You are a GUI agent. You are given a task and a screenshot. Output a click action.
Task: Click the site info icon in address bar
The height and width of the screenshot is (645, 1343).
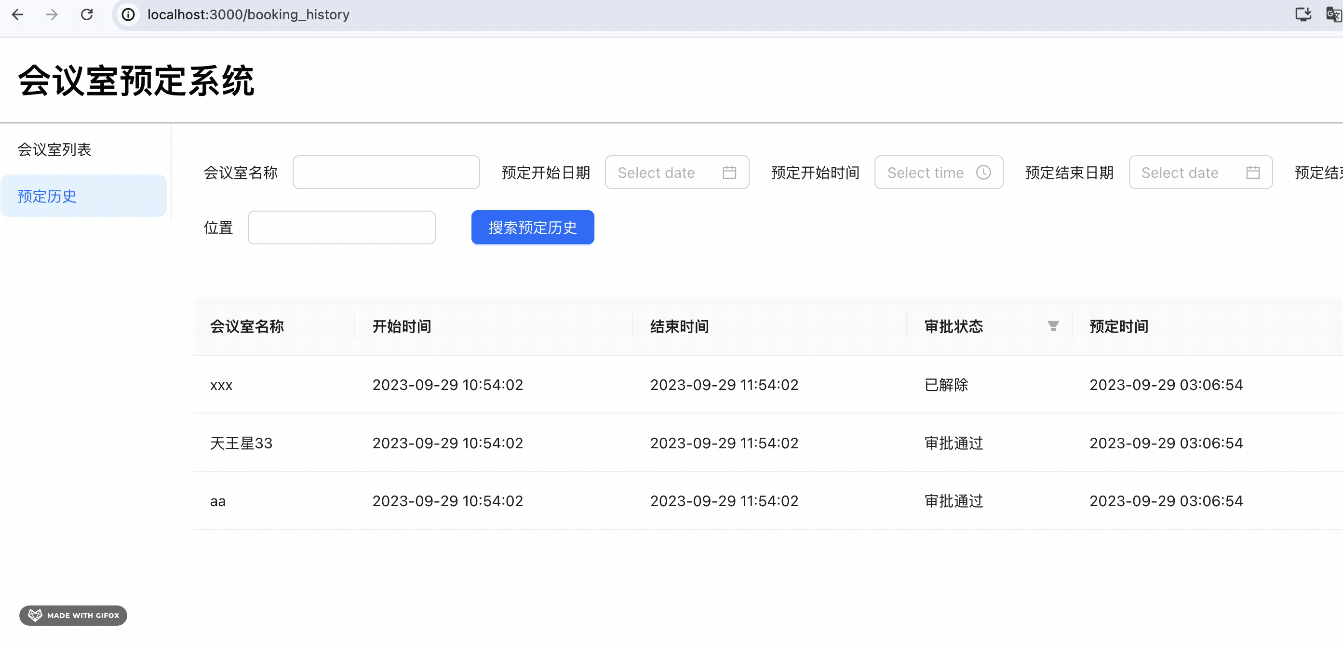click(x=128, y=14)
